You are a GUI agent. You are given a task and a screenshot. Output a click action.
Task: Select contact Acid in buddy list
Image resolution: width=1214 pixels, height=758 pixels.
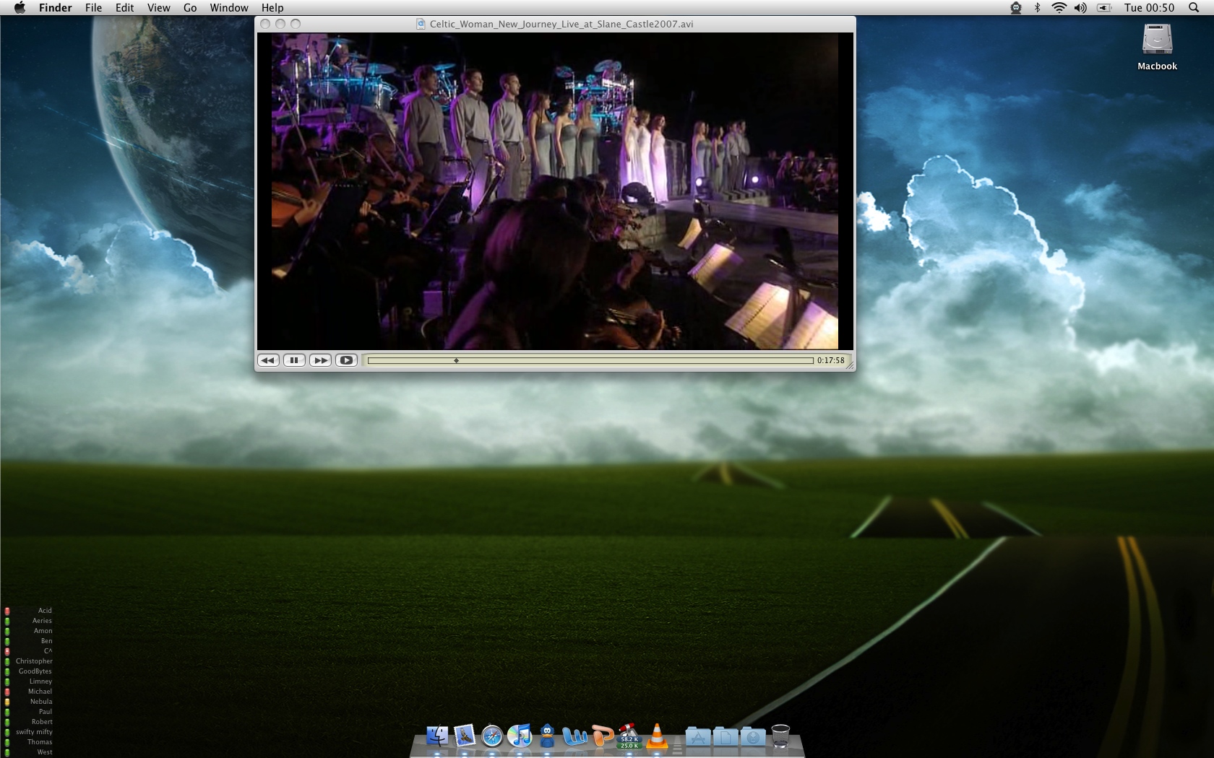(x=45, y=611)
